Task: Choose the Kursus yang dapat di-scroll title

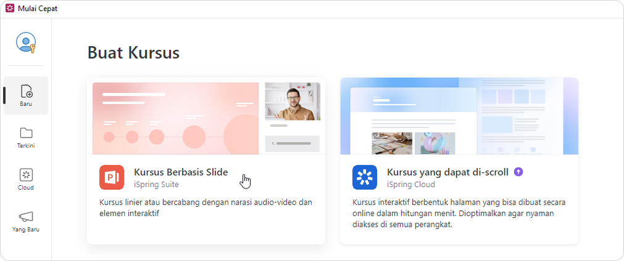Action: (447, 172)
